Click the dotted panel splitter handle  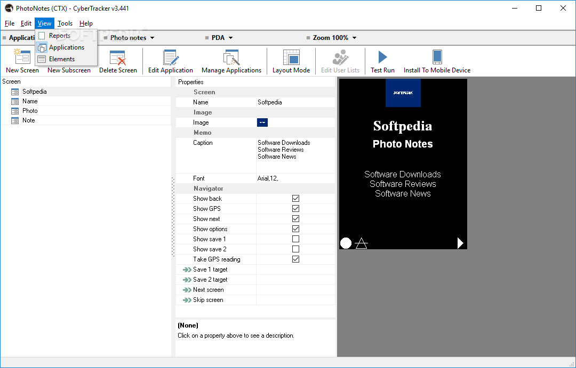click(x=173, y=217)
